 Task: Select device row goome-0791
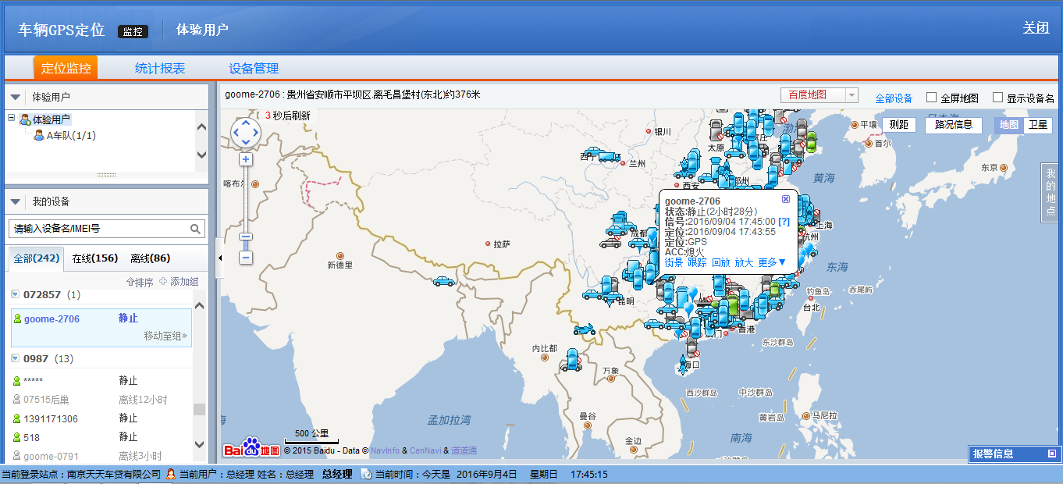coord(101,456)
